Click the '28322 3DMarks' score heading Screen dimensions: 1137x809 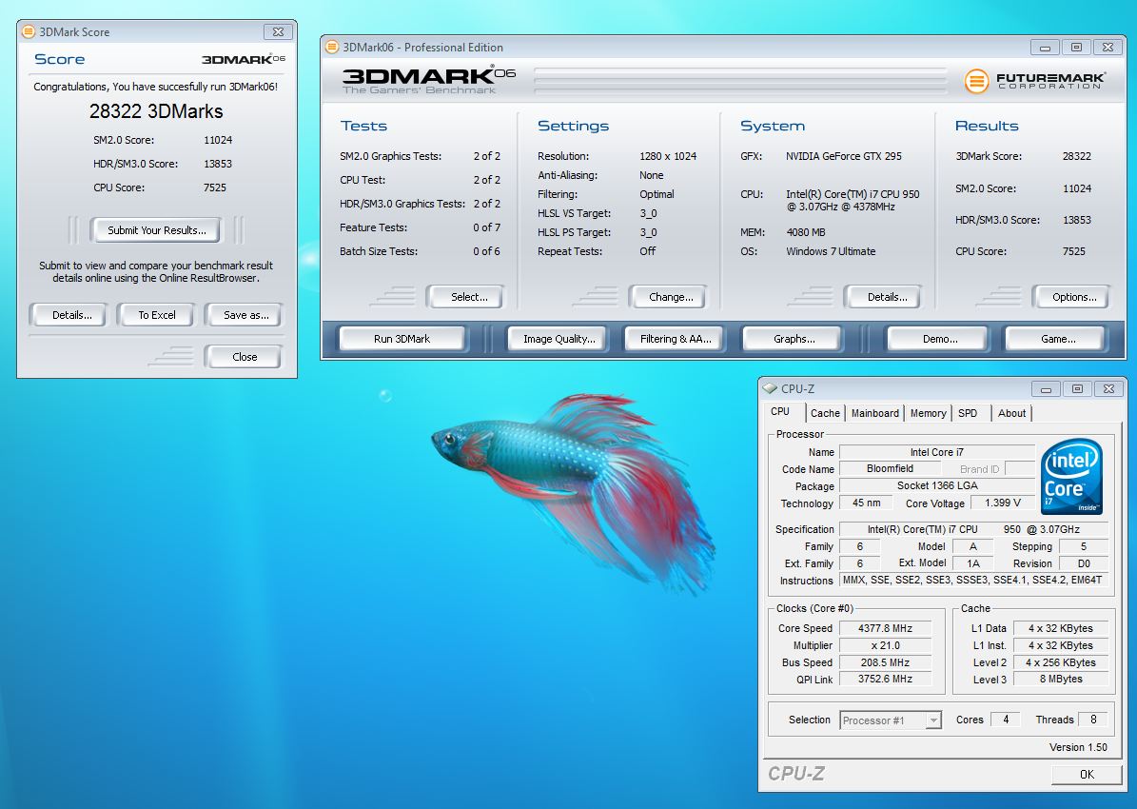[x=156, y=111]
